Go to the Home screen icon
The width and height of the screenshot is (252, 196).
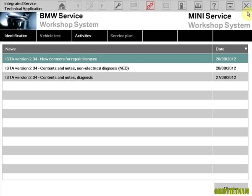coord(62,6)
